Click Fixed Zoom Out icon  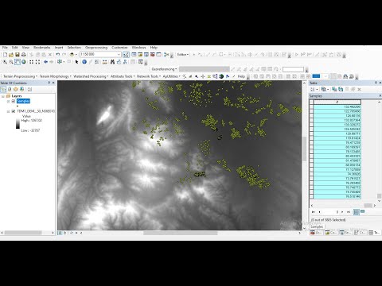pyautogui.click(x=37, y=62)
